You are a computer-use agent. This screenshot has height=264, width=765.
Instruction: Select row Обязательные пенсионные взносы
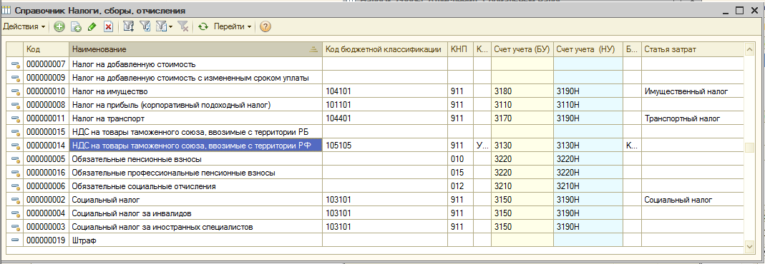(x=195, y=159)
